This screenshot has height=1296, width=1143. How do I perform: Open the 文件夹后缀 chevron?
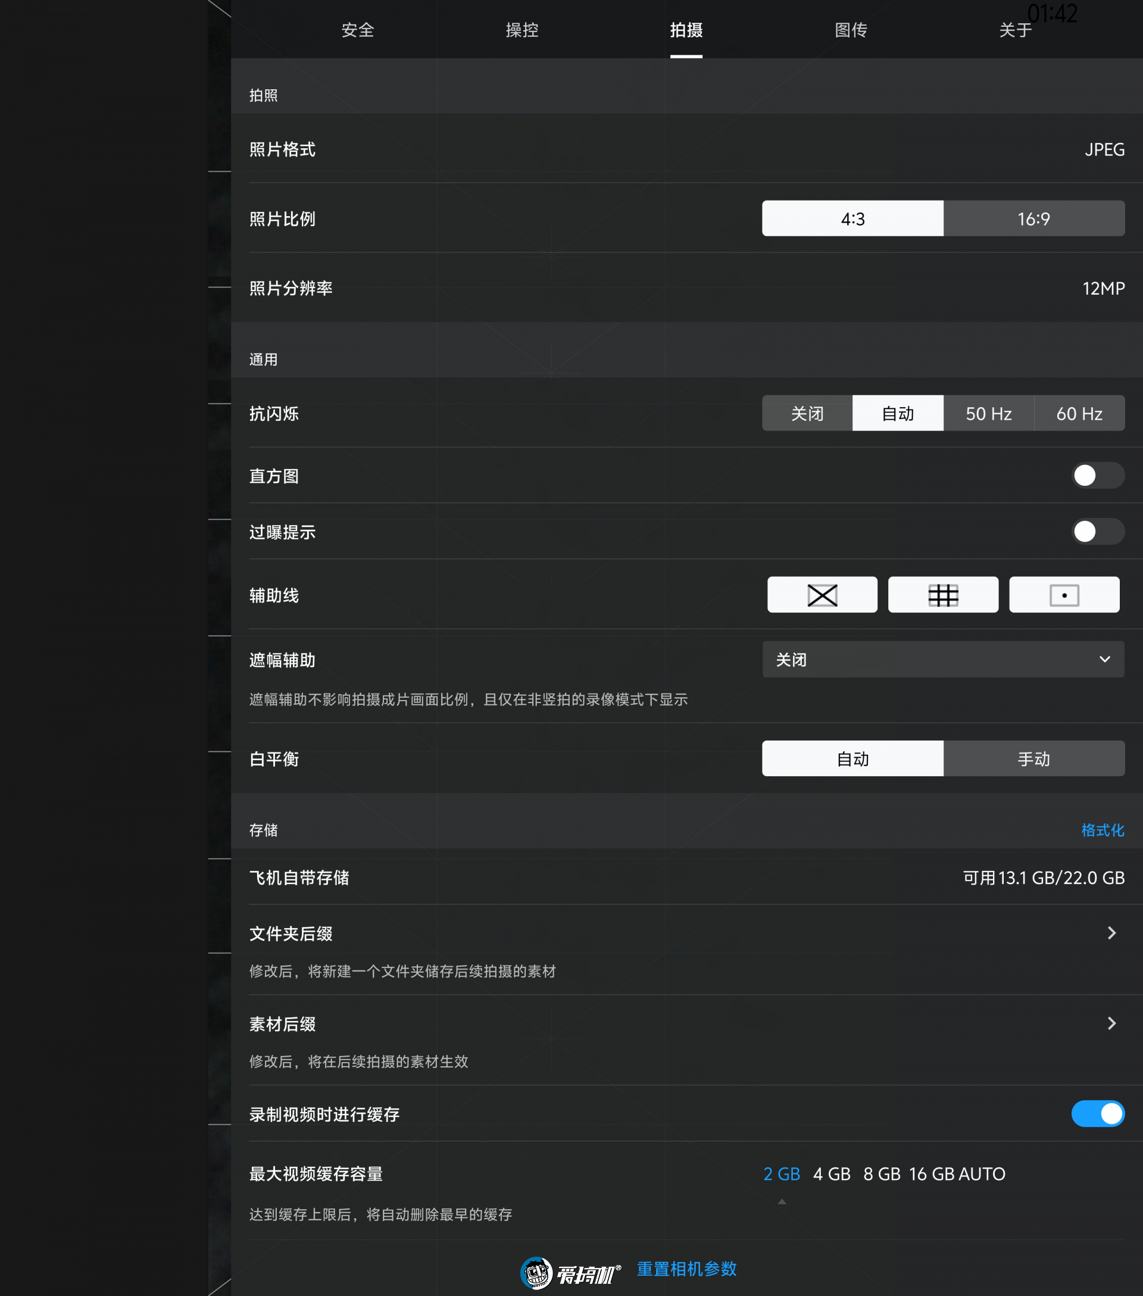click(1111, 933)
